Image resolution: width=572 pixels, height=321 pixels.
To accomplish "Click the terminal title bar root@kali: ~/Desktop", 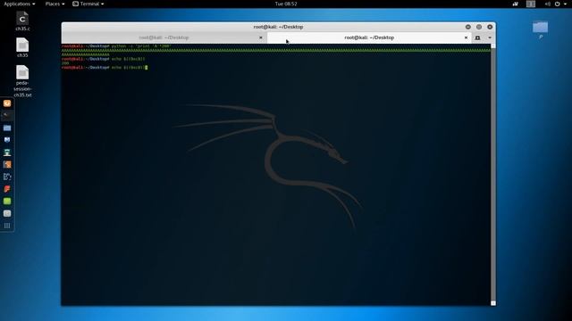I will coord(278,27).
